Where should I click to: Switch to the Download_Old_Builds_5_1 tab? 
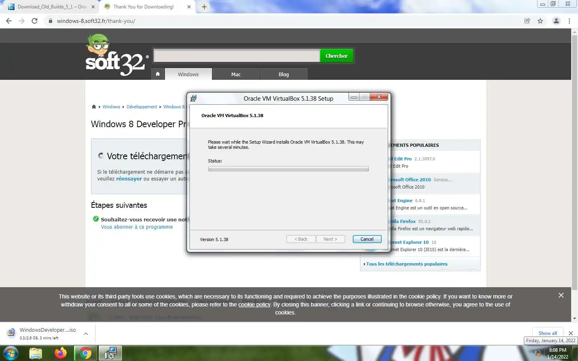[51, 7]
